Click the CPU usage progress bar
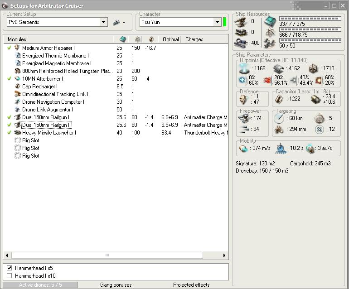This screenshot has height=289, width=349. pos(310,19)
